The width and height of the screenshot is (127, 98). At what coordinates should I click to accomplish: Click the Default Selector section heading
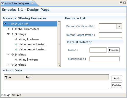click(x=79, y=42)
